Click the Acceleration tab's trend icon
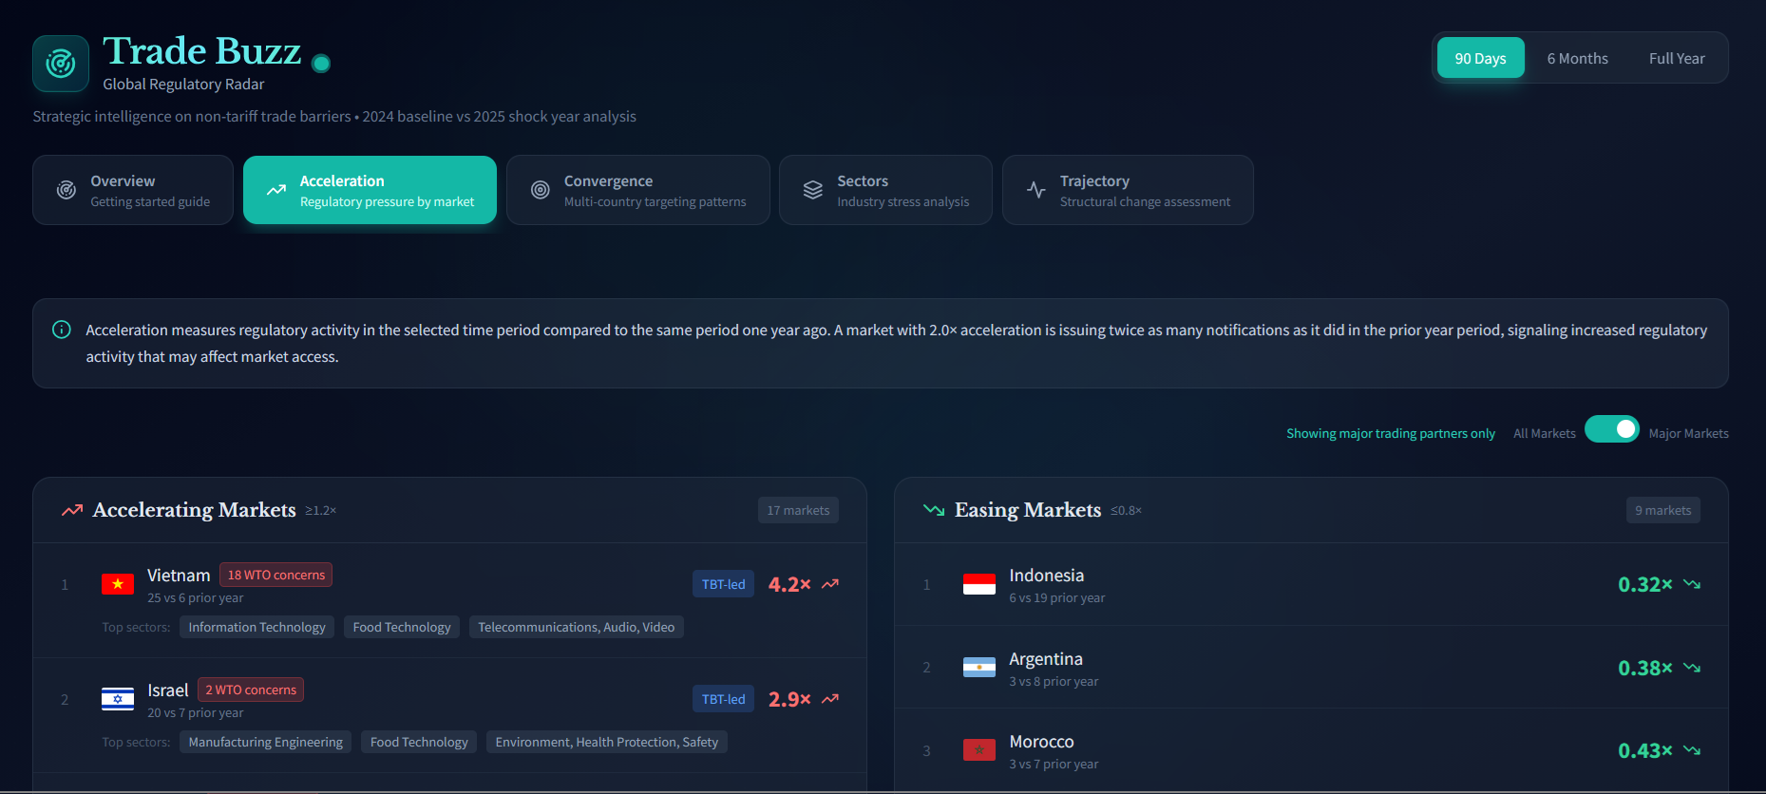The width and height of the screenshot is (1766, 794). [276, 190]
